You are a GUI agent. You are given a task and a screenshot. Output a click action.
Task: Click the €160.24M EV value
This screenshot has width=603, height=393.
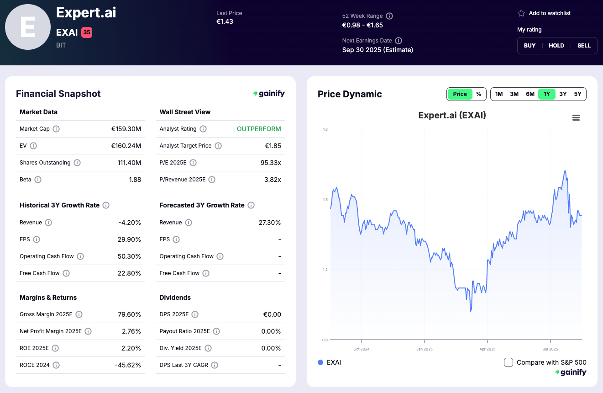(x=126, y=146)
